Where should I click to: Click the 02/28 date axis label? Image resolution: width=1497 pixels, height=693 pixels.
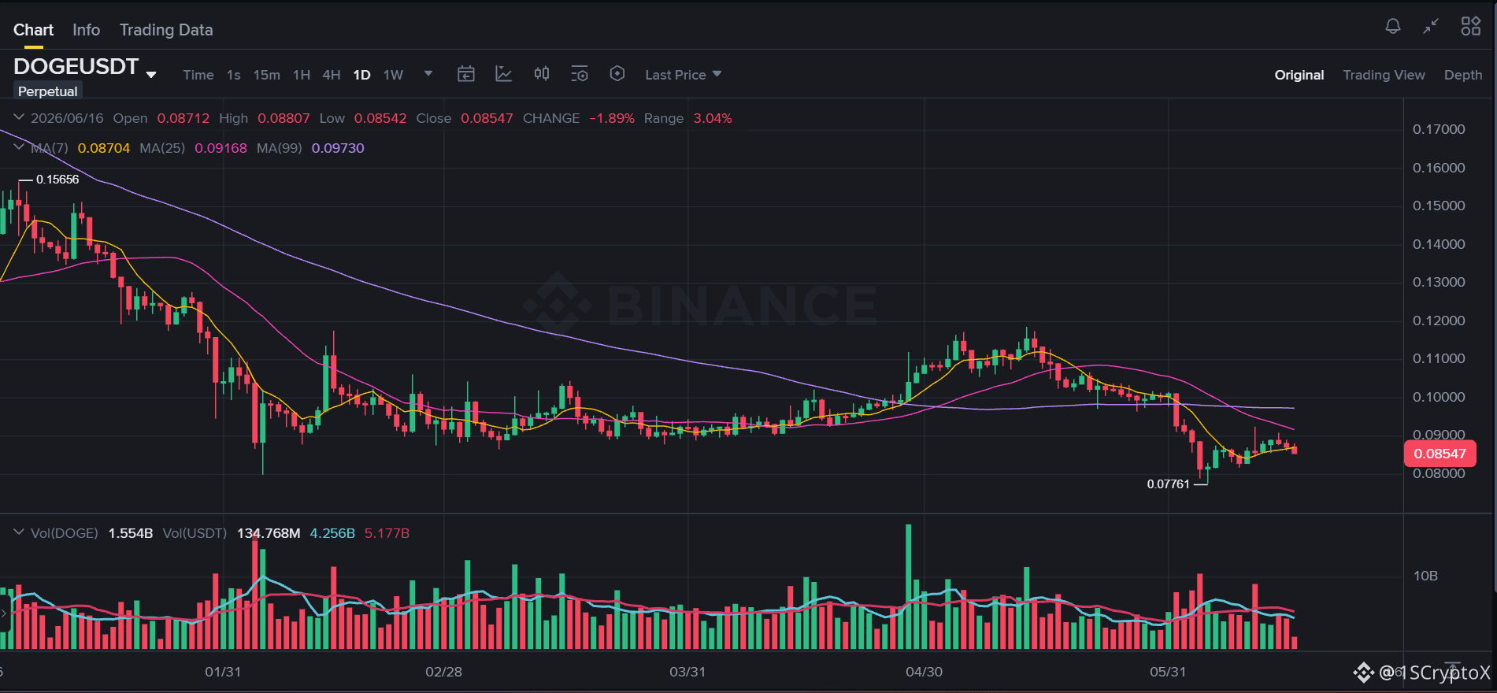[443, 672]
